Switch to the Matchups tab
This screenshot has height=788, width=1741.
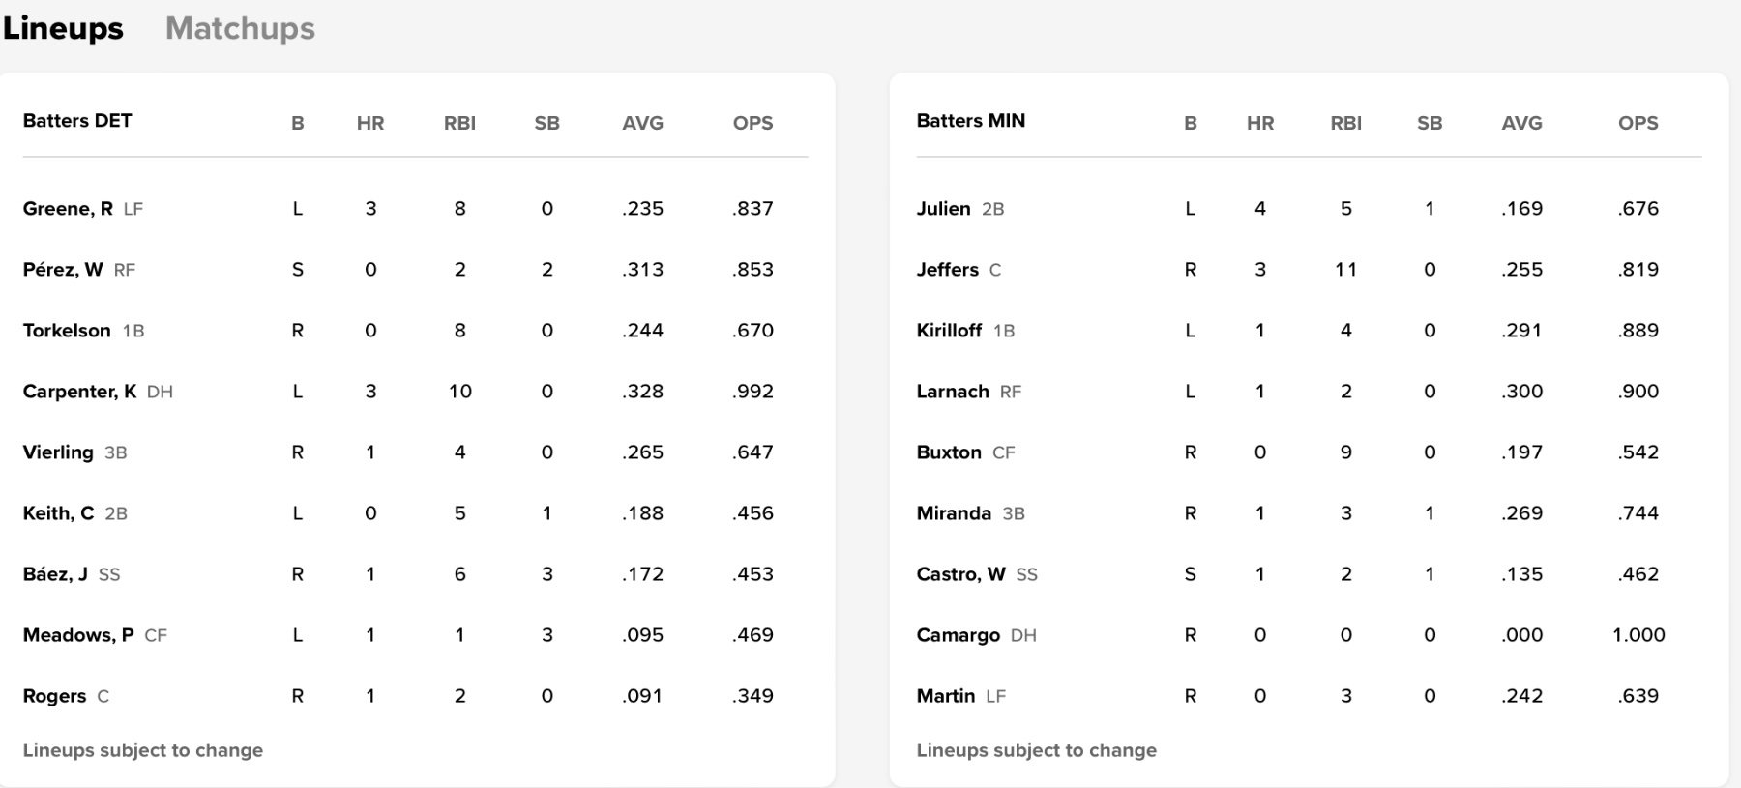(240, 29)
